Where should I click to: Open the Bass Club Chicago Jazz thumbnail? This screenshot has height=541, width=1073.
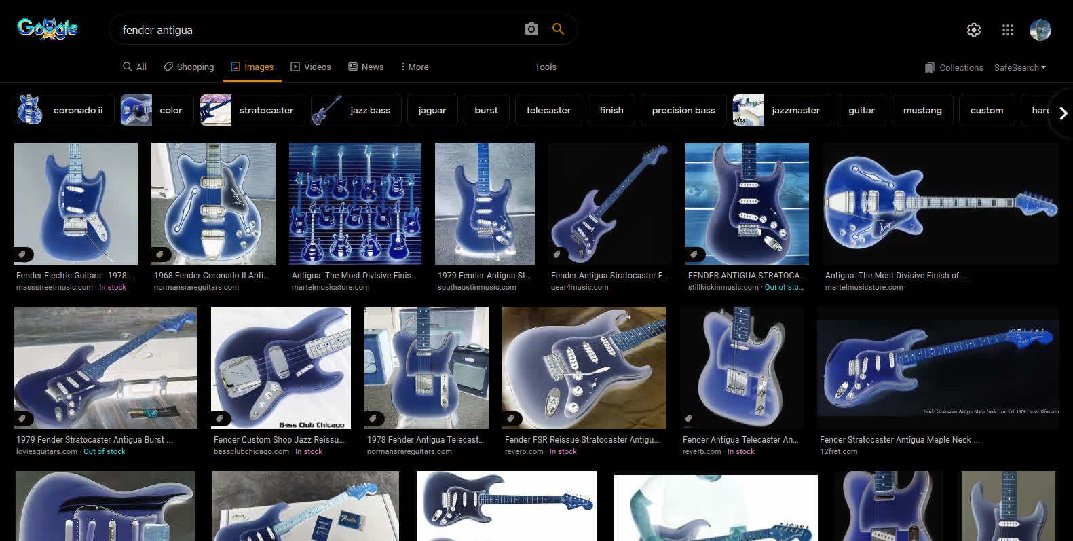[x=281, y=367]
